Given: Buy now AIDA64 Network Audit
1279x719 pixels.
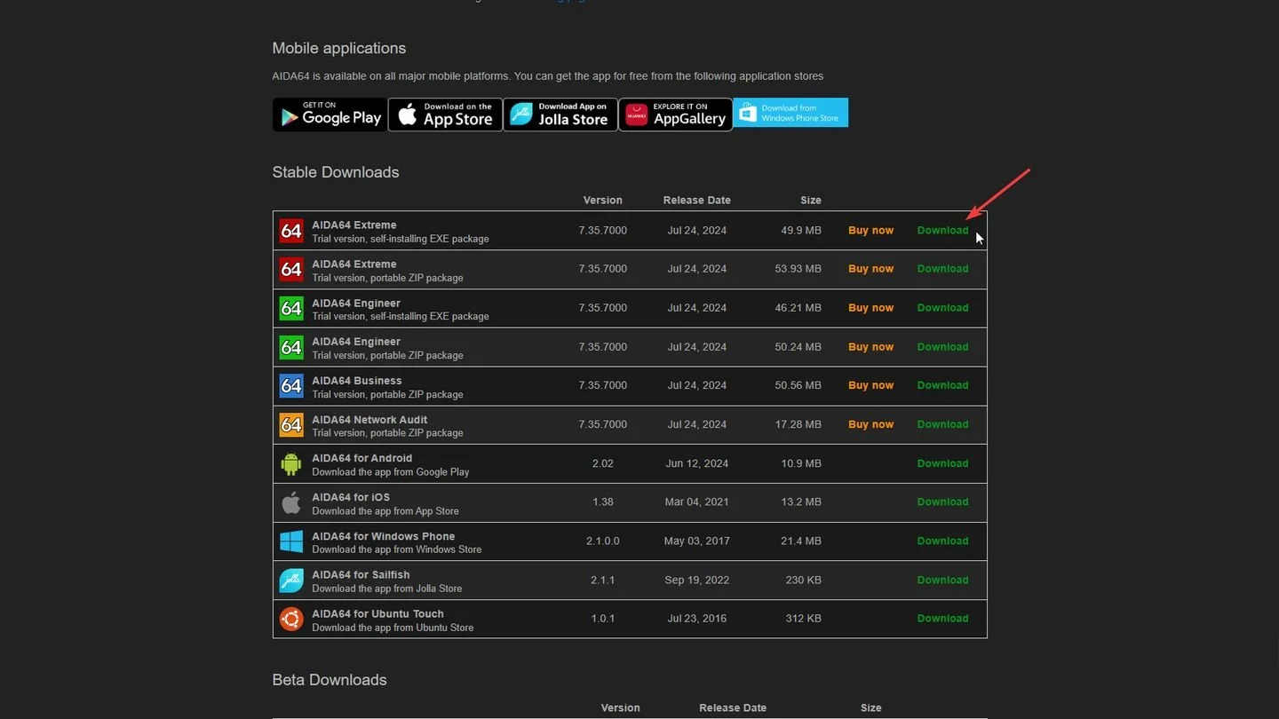Looking at the screenshot, I should coord(870,424).
